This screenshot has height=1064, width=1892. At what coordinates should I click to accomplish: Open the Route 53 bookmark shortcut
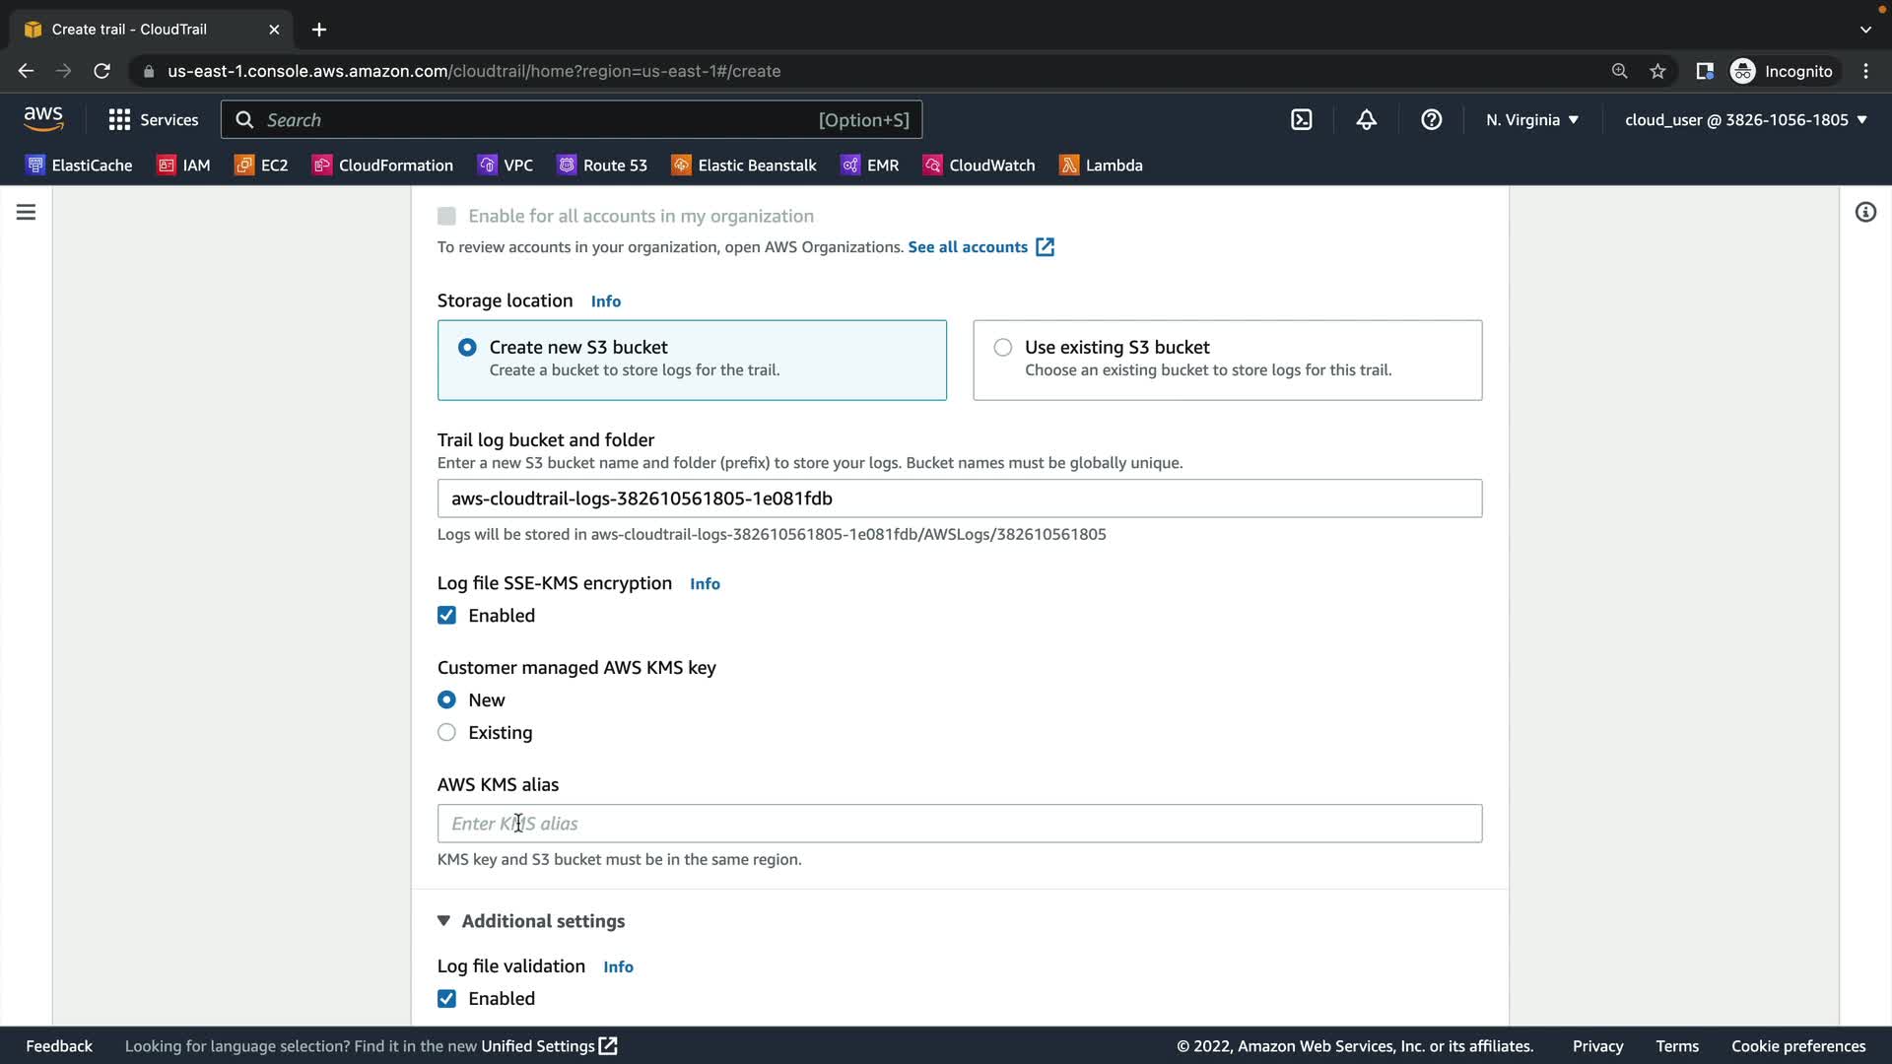point(602,166)
